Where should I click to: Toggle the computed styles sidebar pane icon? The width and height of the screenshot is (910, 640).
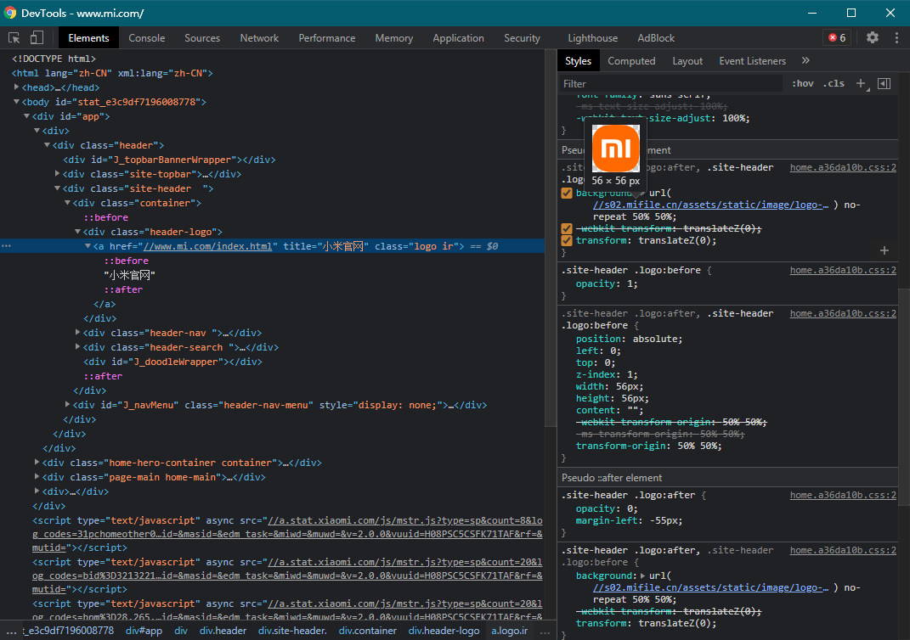point(884,83)
